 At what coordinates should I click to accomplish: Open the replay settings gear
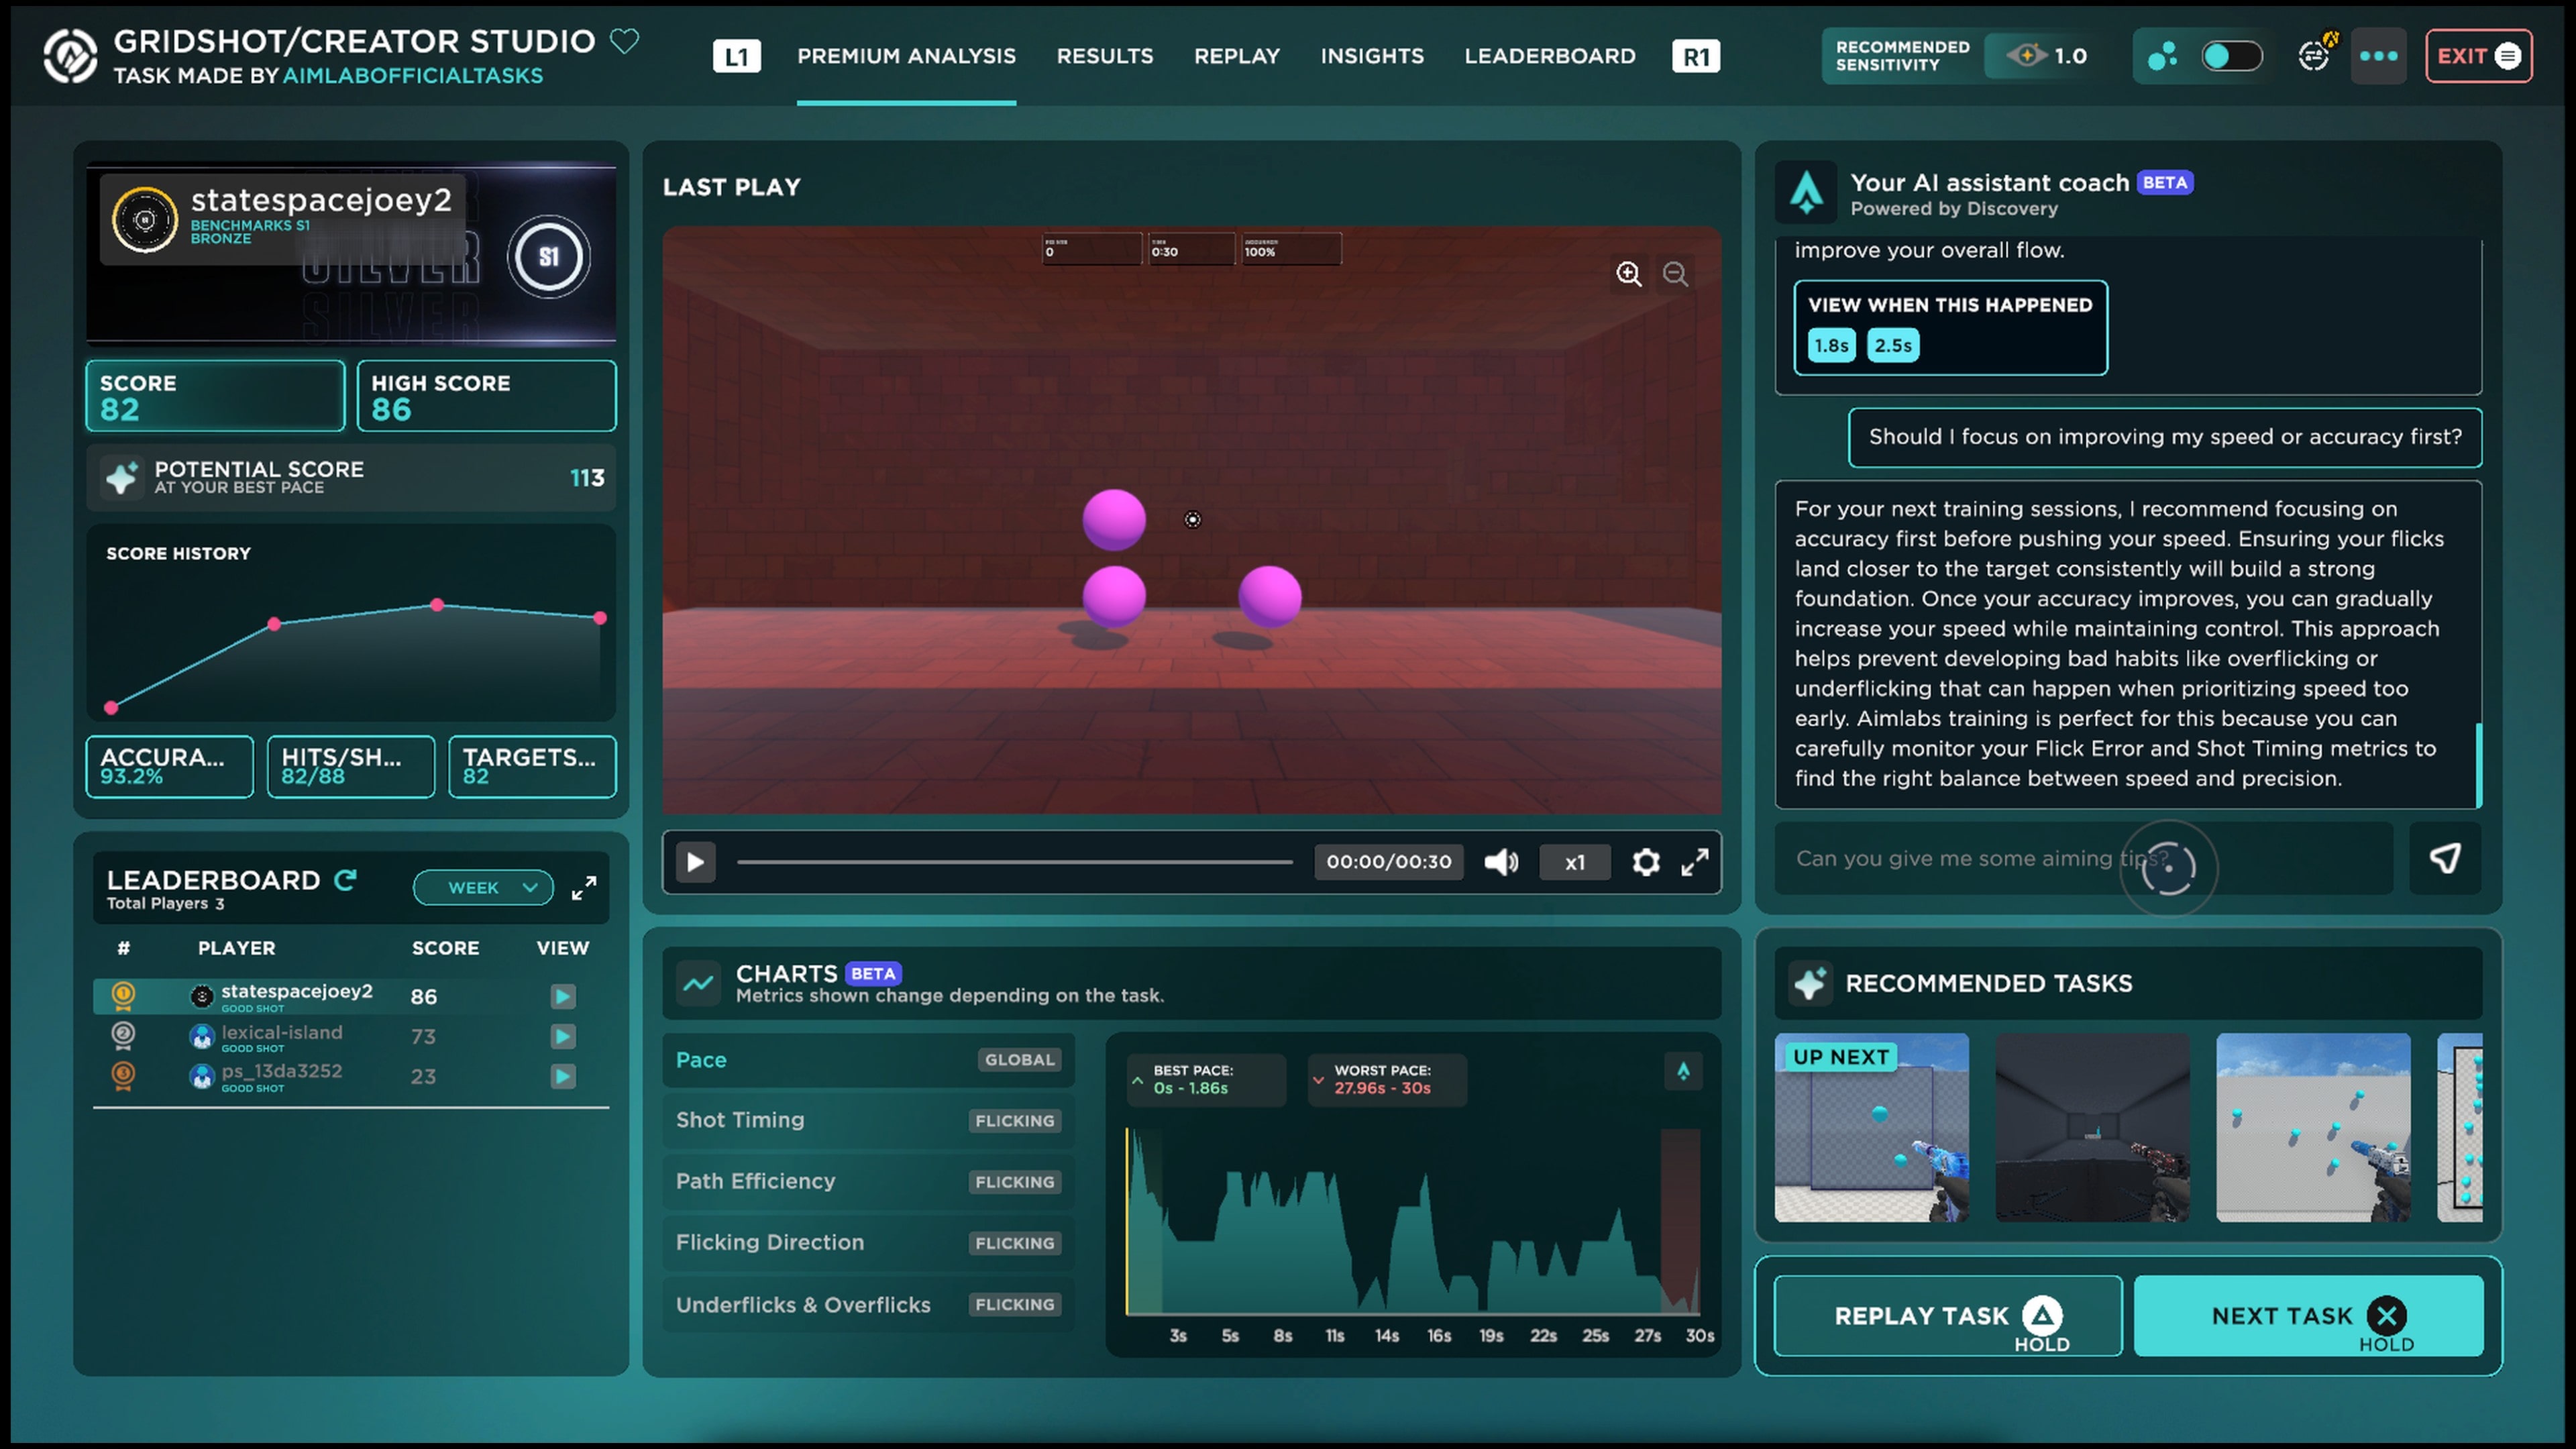(1645, 862)
